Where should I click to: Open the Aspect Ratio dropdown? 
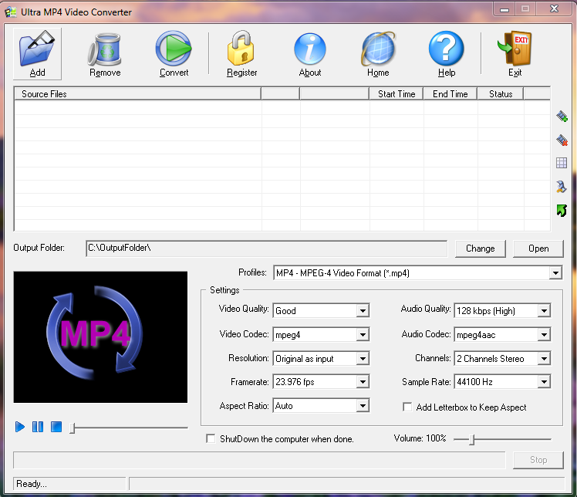tap(363, 406)
